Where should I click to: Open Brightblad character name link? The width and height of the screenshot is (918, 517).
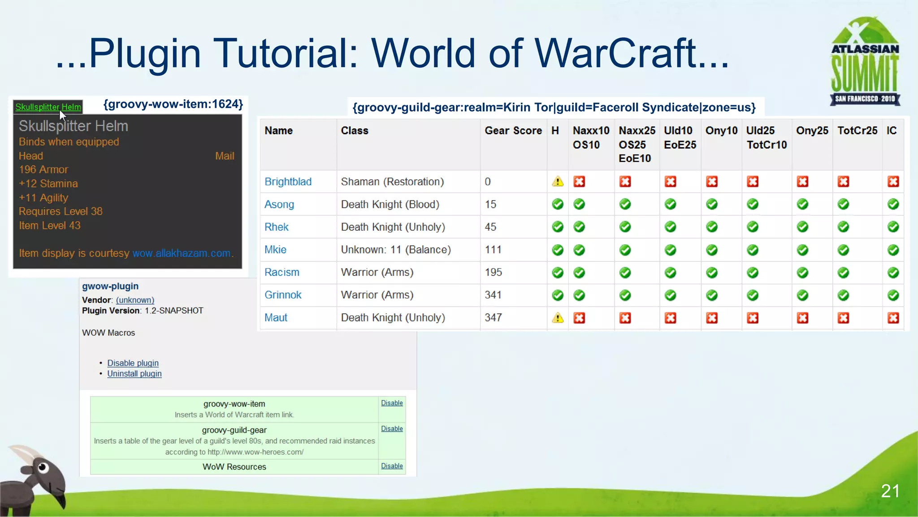tap(288, 182)
